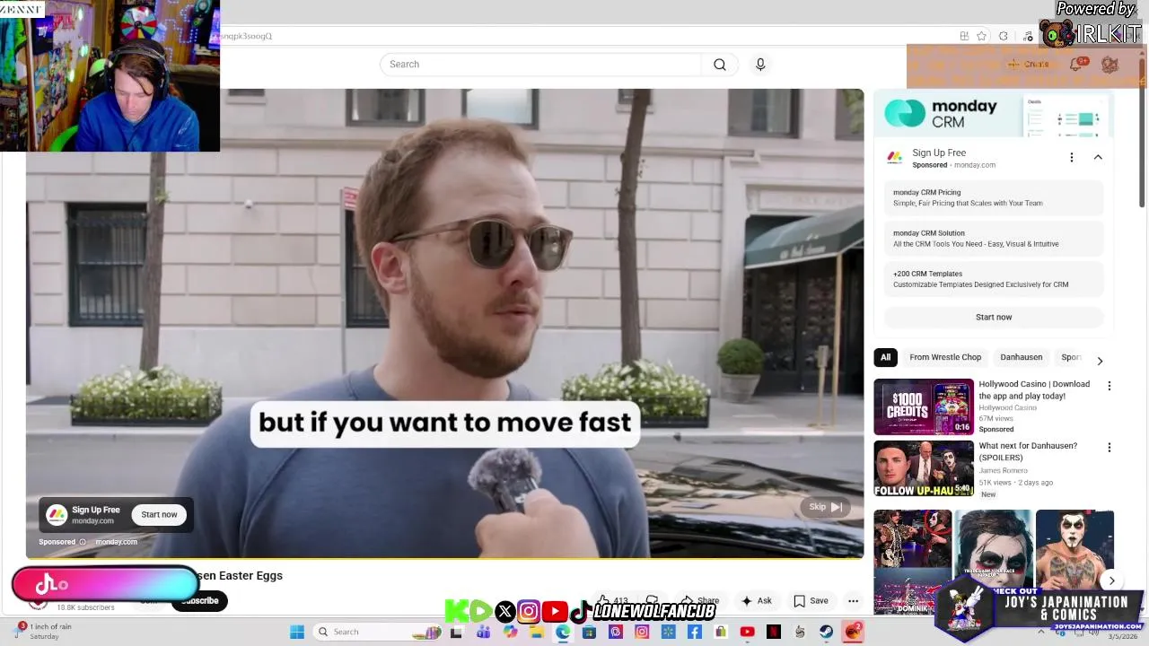1149x646 pixels.
Task: Collapse the monday CRM ad panel
Action: tap(1098, 158)
